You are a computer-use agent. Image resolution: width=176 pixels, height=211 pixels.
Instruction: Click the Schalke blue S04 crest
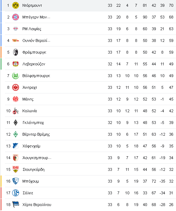coord(16,193)
